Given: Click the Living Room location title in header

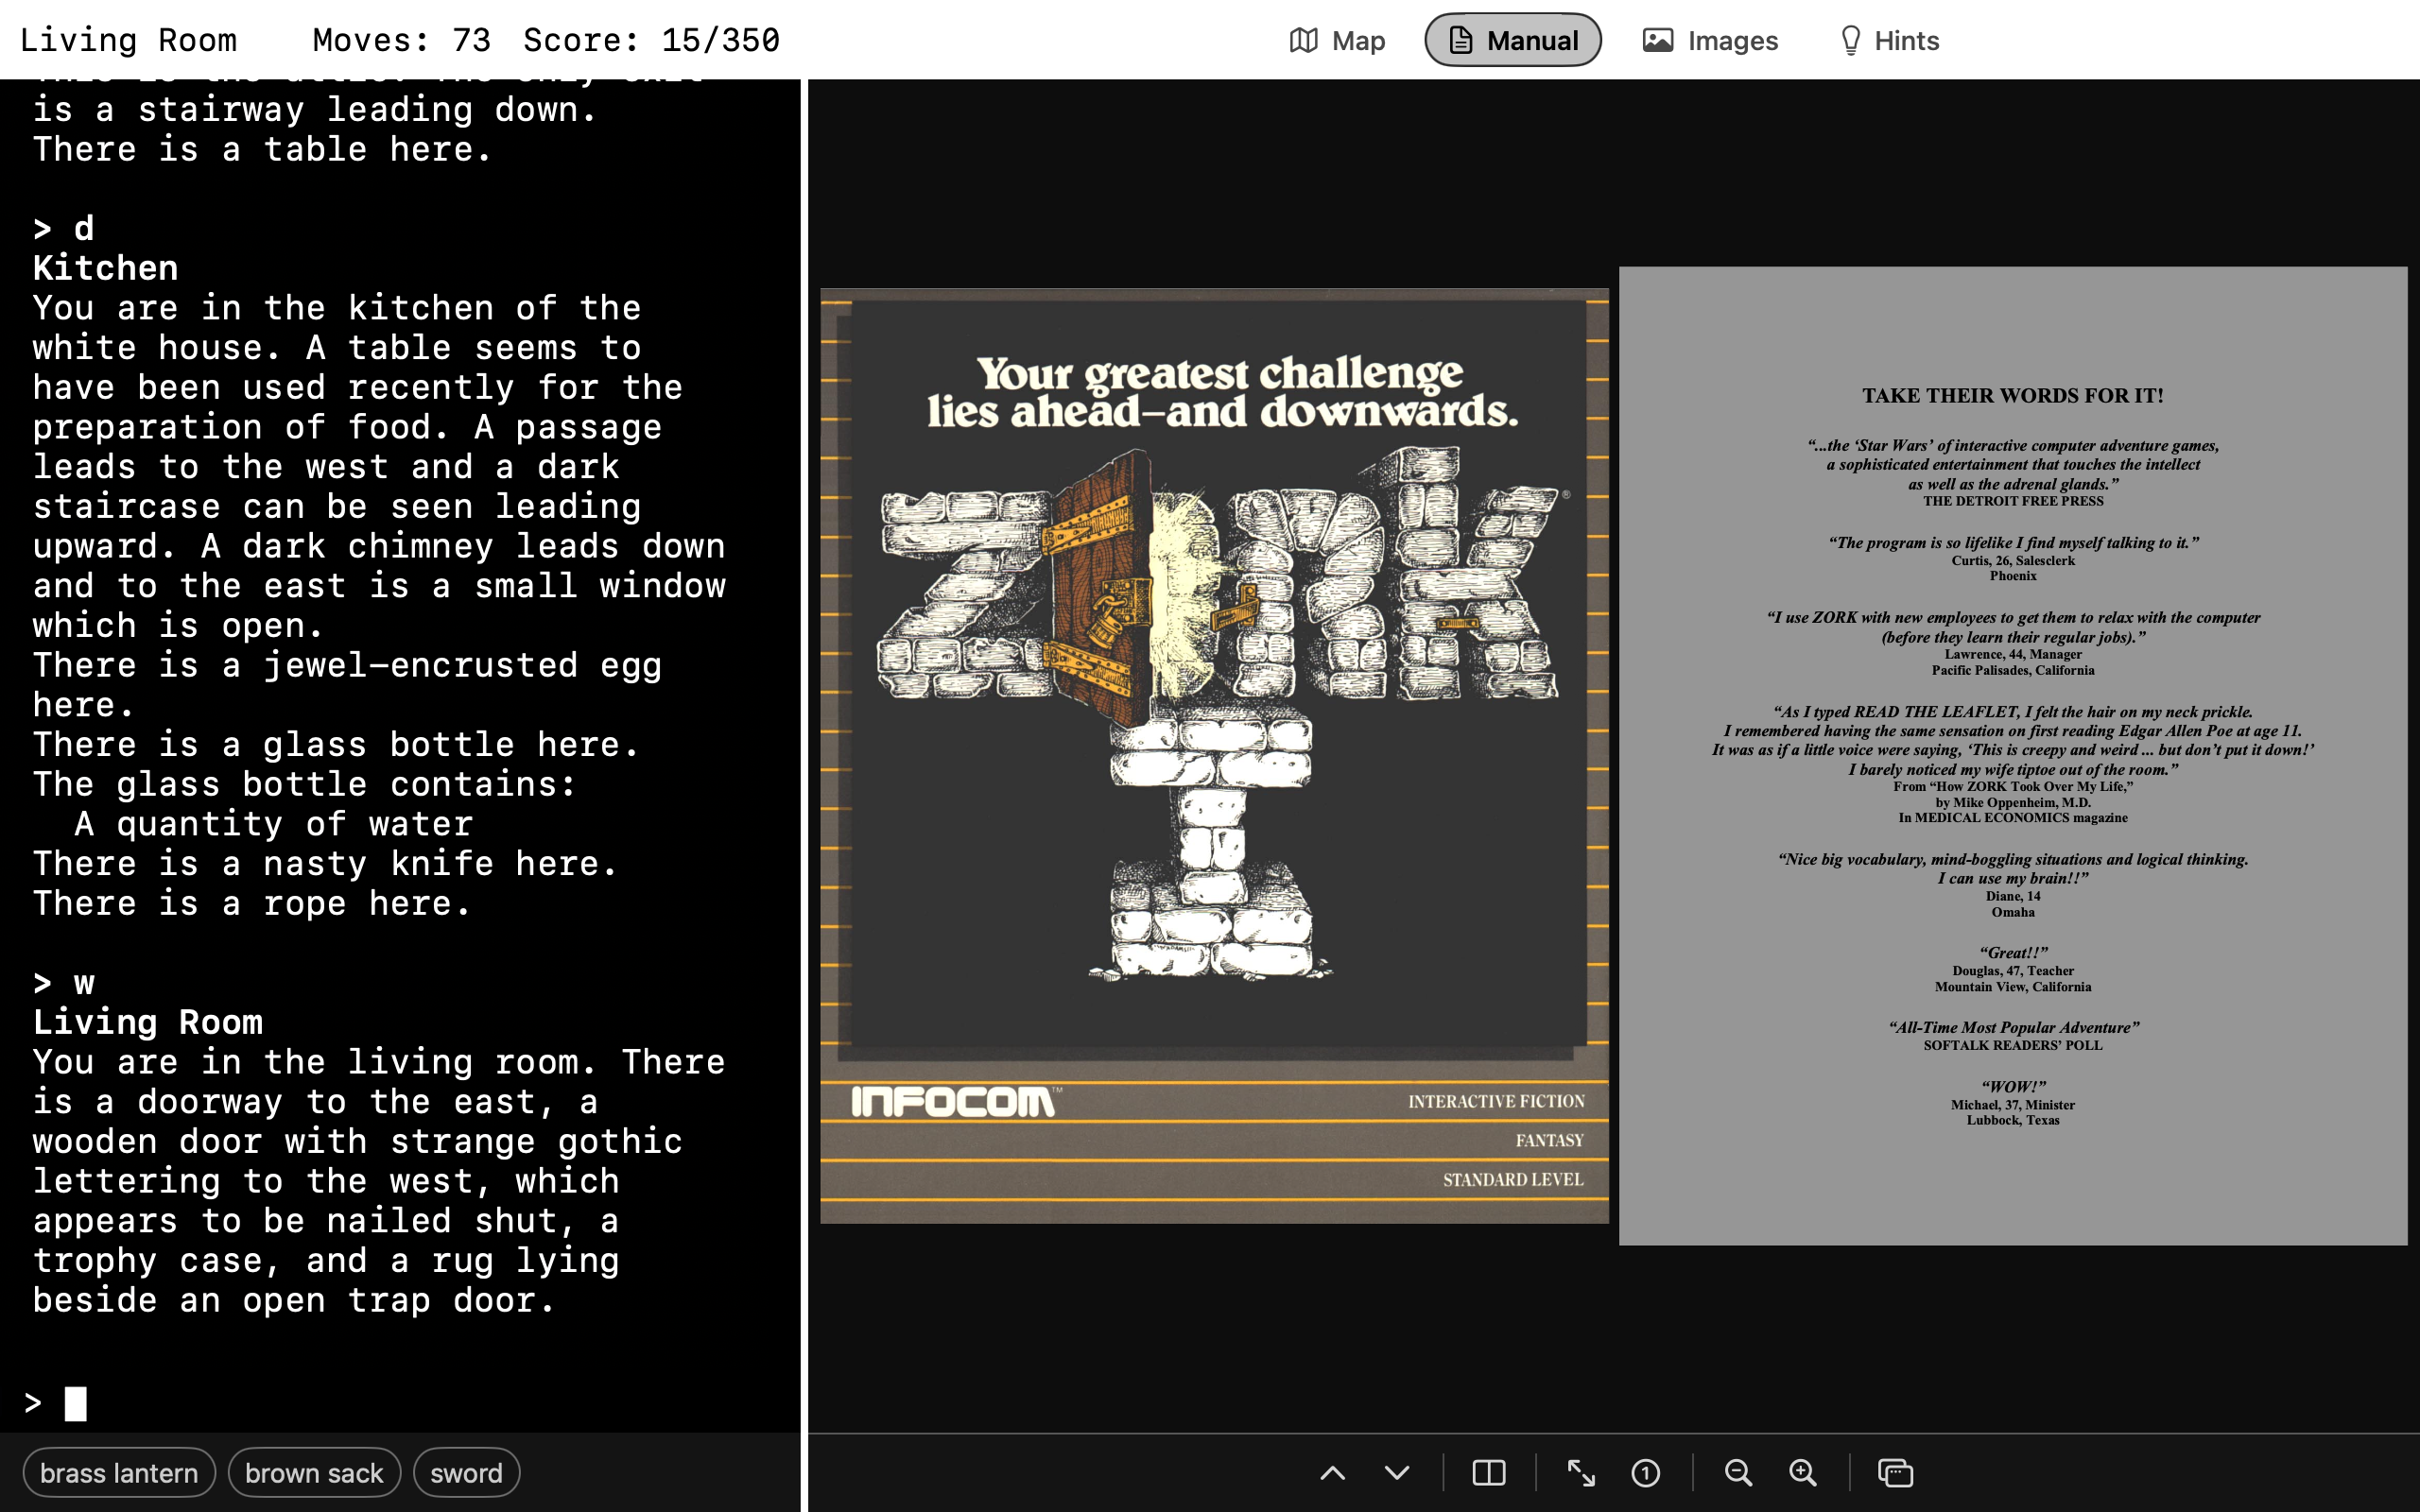Looking at the screenshot, I should coord(128,40).
